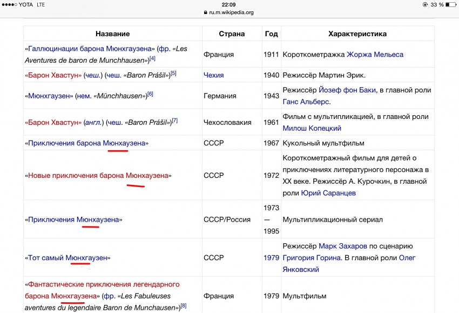Open the Чехия country link
459x313 pixels.
click(x=213, y=75)
